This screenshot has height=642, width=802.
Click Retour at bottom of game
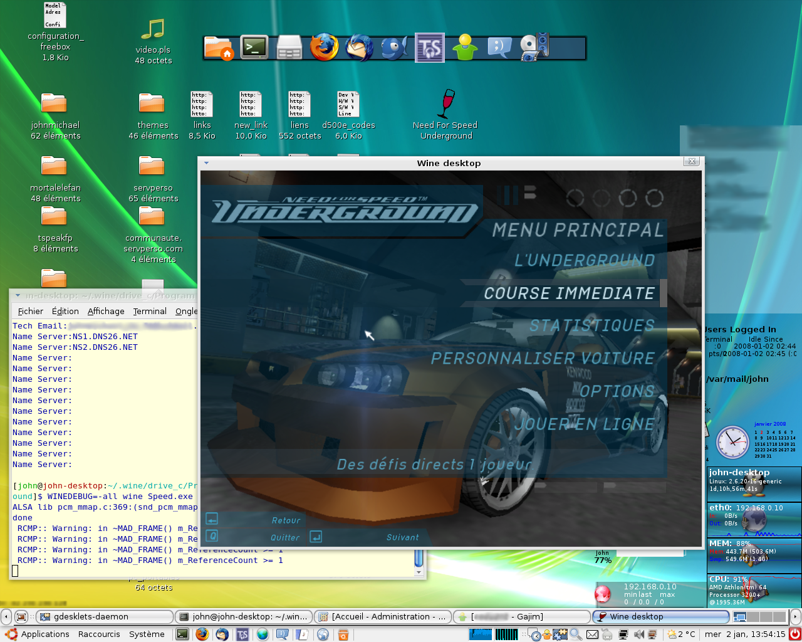pyautogui.click(x=286, y=520)
